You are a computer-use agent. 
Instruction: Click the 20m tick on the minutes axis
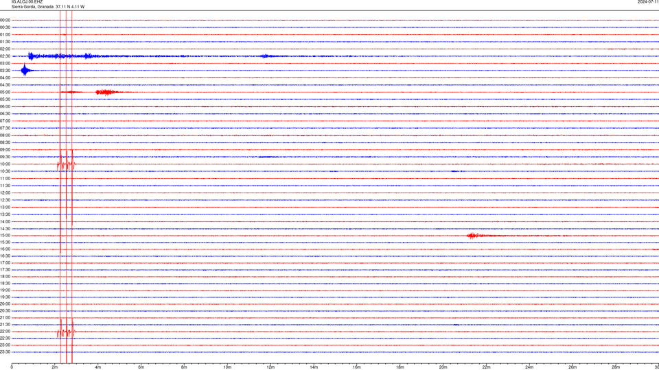tap(443, 367)
